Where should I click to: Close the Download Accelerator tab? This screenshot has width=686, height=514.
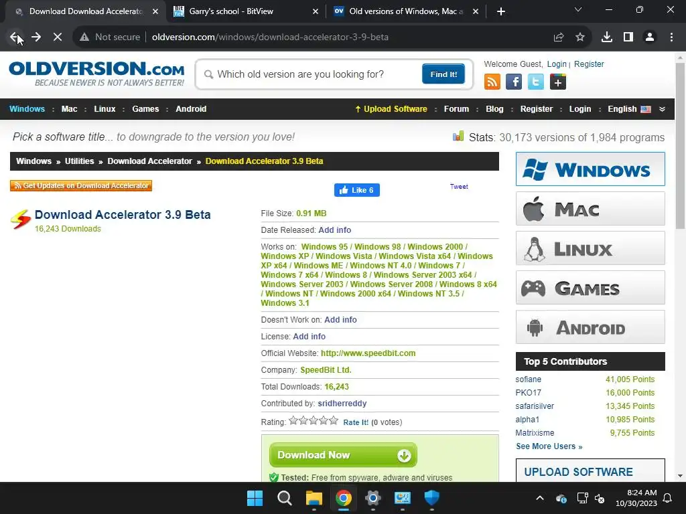point(155,12)
